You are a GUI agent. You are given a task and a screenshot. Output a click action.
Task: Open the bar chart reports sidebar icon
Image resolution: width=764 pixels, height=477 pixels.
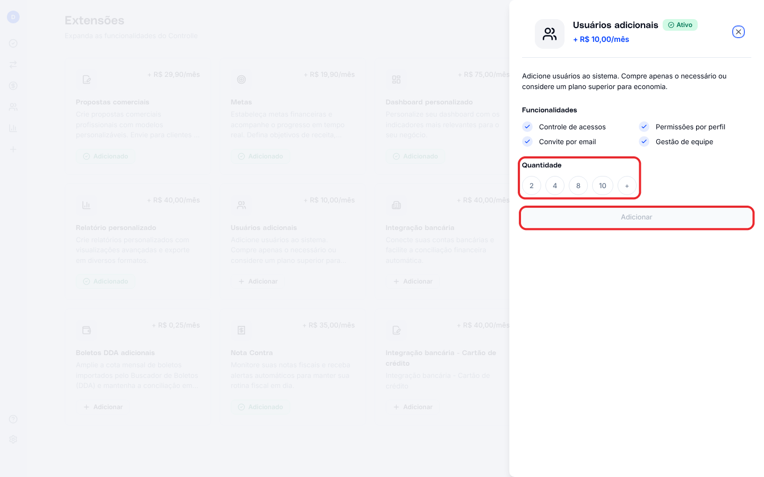click(x=13, y=128)
